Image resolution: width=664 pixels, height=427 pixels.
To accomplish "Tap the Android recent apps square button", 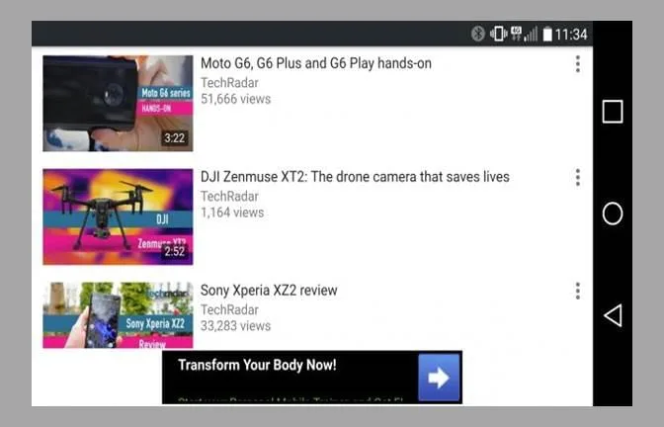I will click(613, 112).
